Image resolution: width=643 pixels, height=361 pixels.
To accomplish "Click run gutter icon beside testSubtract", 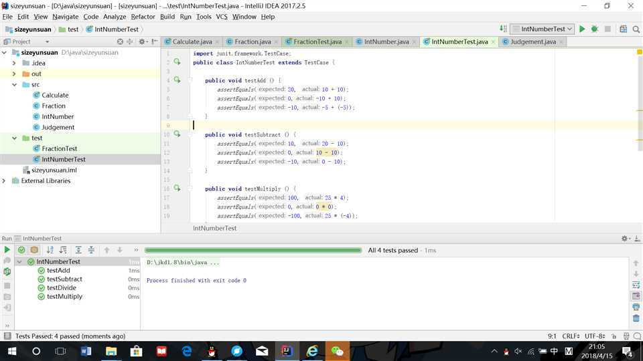I will pos(177,134).
